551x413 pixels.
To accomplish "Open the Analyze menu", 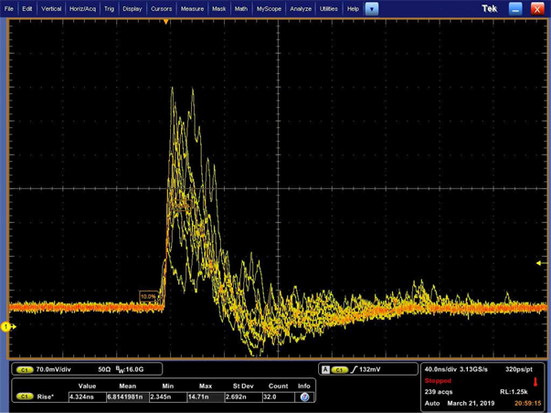I will click(x=300, y=8).
